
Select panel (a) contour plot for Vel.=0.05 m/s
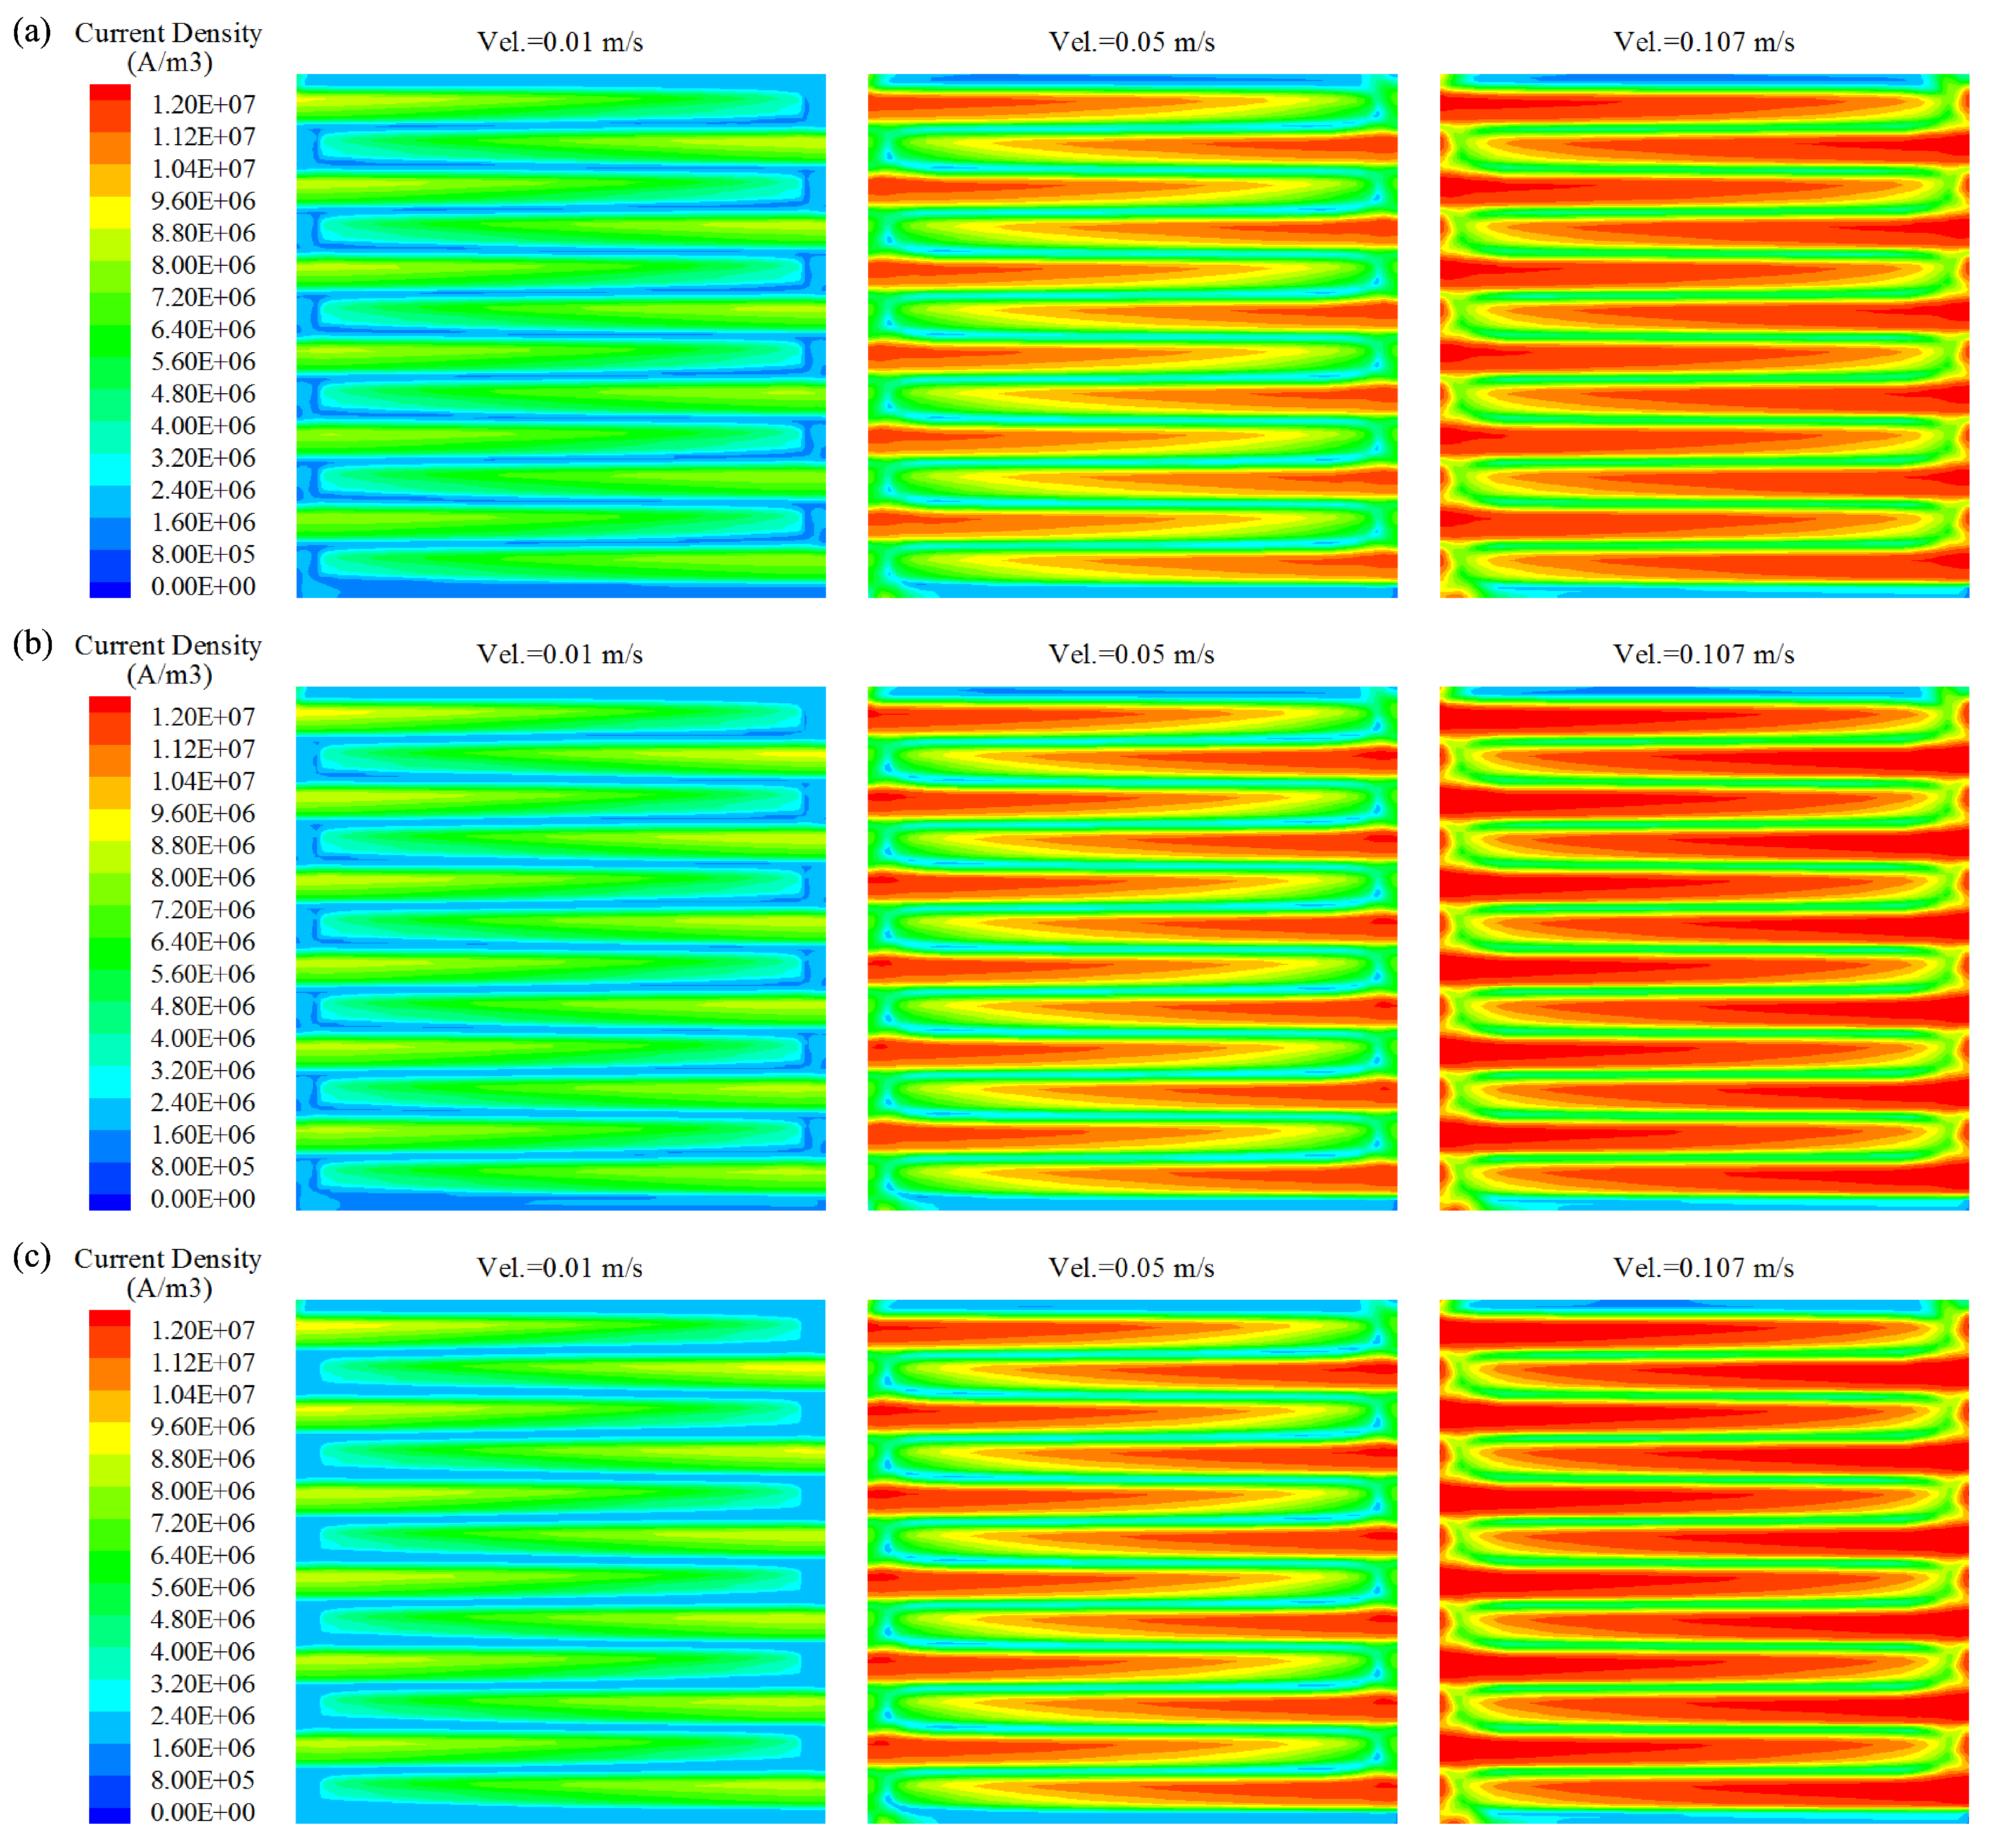[x=1132, y=336]
